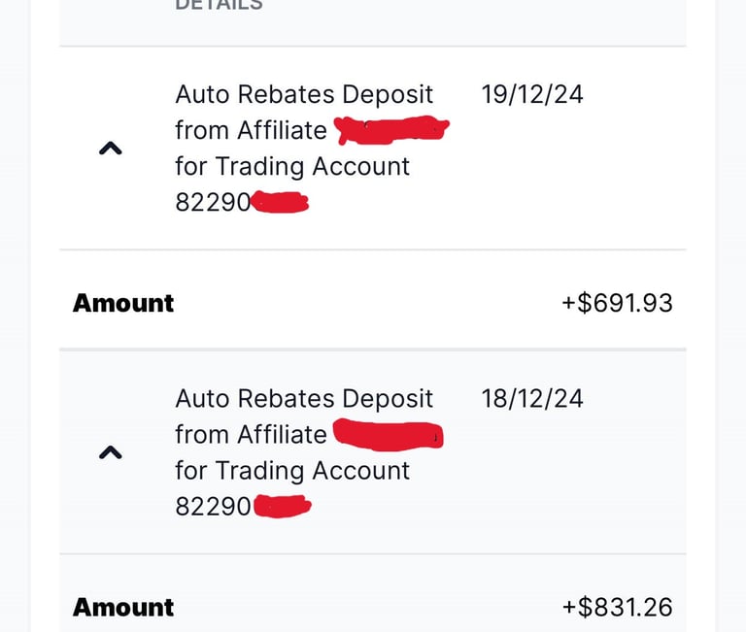Click the +$831.26 amount value
The width and height of the screenshot is (746, 632).
[617, 608]
